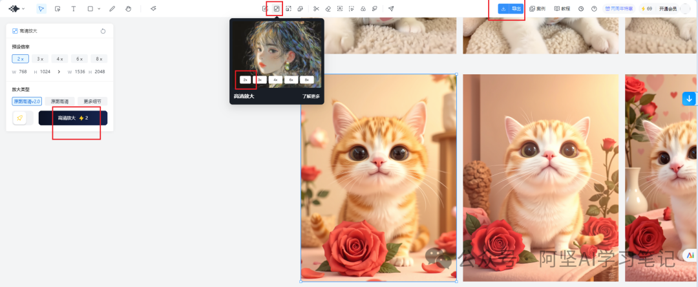Click 2x in the tooltip preview
Image resolution: width=698 pixels, height=287 pixels.
246,80
